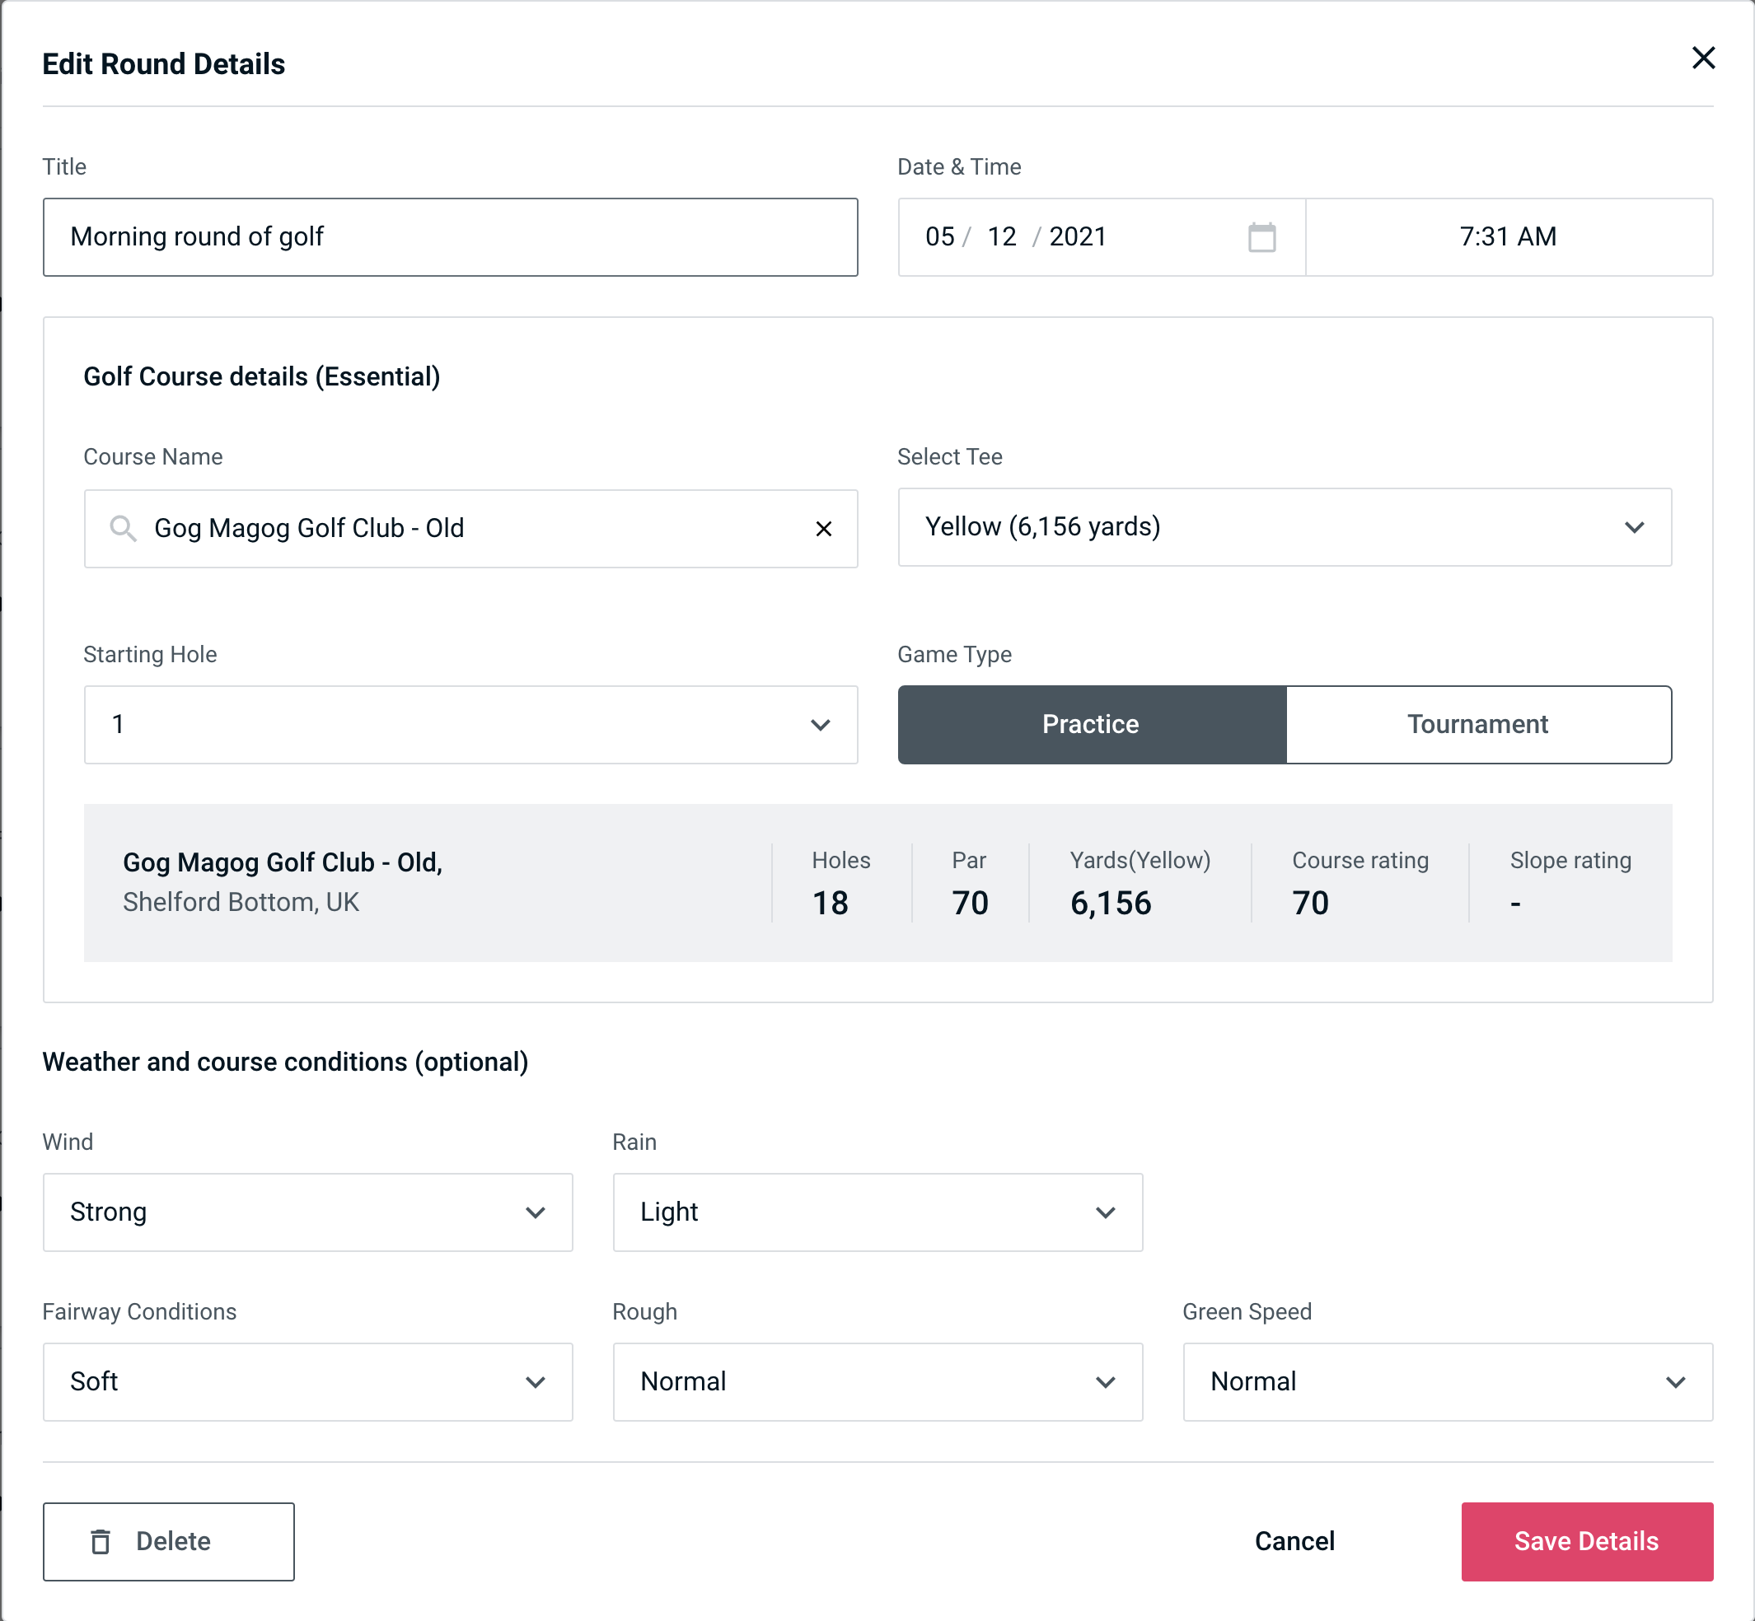Click the Rough dropdown selector
The height and width of the screenshot is (1621, 1755).
coord(876,1381)
